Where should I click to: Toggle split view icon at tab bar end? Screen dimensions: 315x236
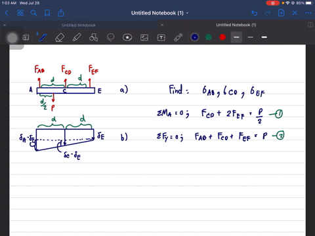[x=310, y=25]
